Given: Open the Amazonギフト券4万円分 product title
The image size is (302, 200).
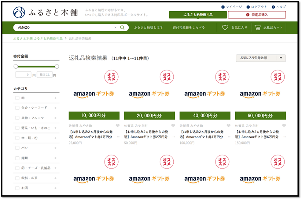Looking at the screenshot, I should 202,134.
